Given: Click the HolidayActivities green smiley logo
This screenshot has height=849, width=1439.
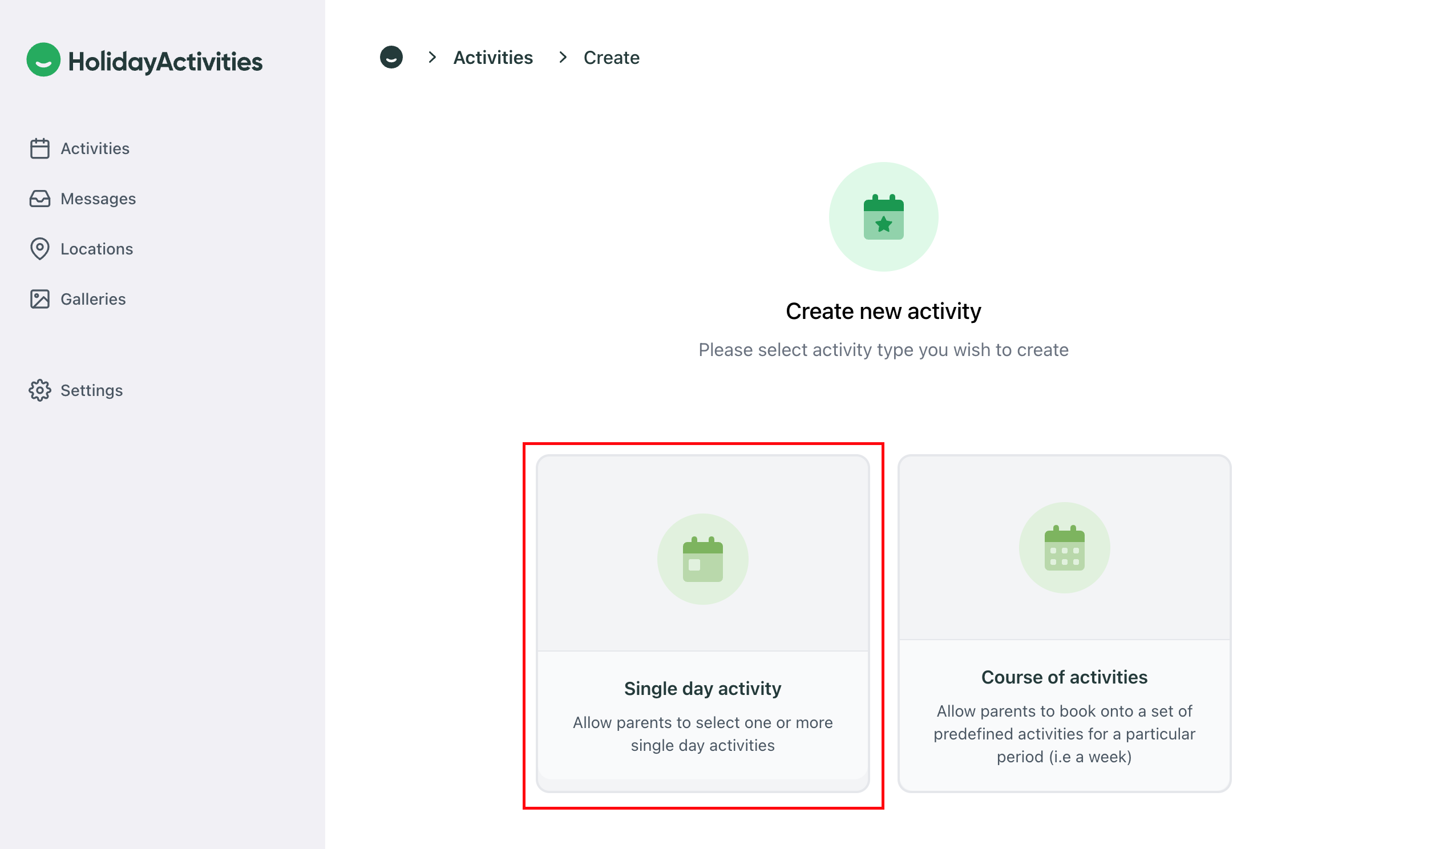Looking at the screenshot, I should pos(43,59).
